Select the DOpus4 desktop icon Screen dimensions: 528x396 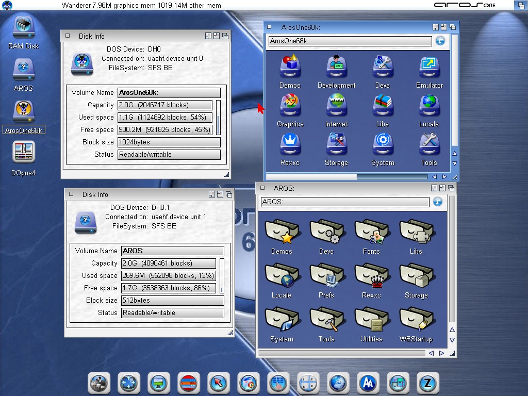pos(23,153)
